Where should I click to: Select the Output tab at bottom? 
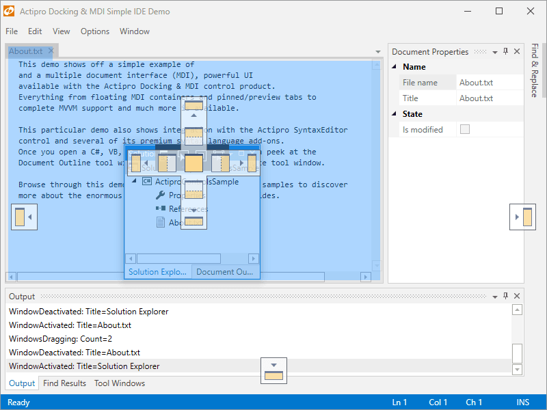point(22,383)
